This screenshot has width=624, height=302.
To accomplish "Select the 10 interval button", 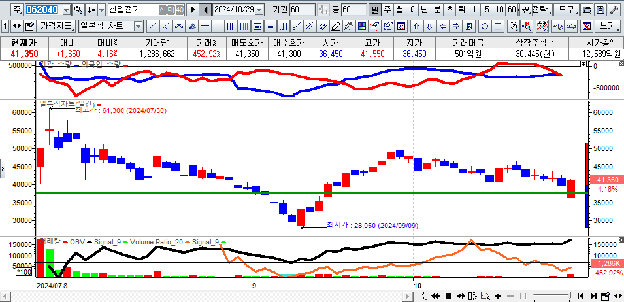I will click(x=500, y=10).
